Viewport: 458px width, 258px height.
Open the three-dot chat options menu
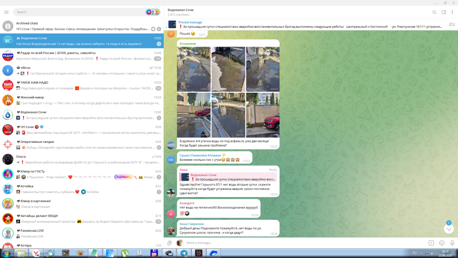(453, 12)
